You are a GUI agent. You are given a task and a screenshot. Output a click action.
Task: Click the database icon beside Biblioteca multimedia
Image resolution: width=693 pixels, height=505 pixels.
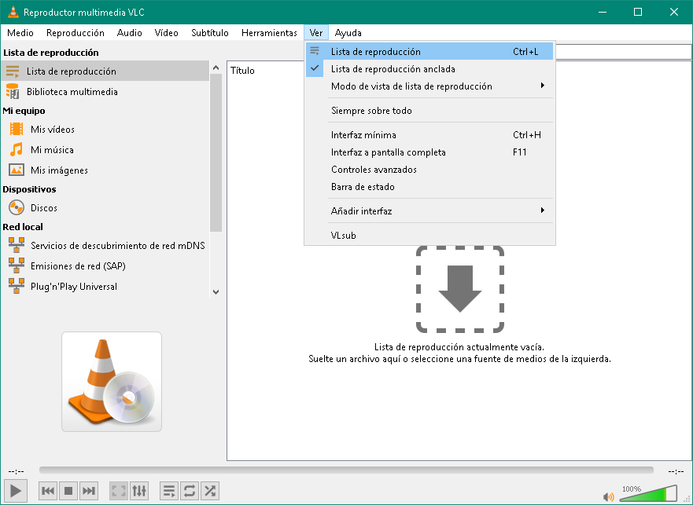tap(13, 91)
